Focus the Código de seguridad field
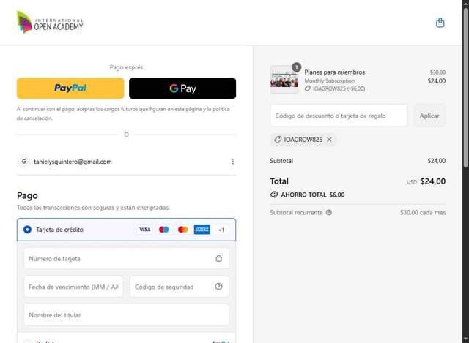Screen dimensions: 469x343 (x=179, y=287)
